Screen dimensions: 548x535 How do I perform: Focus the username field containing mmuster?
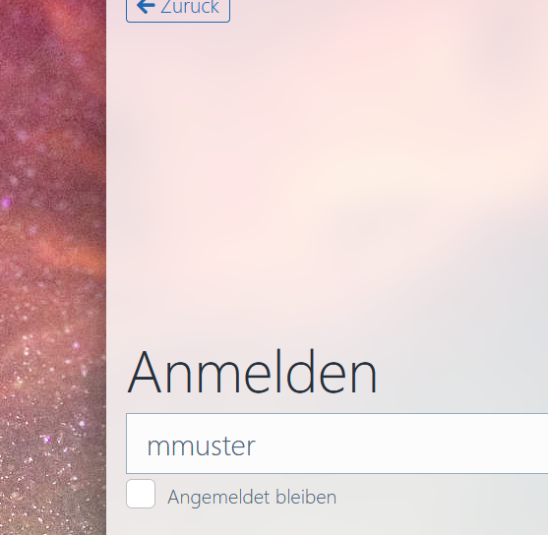336,444
